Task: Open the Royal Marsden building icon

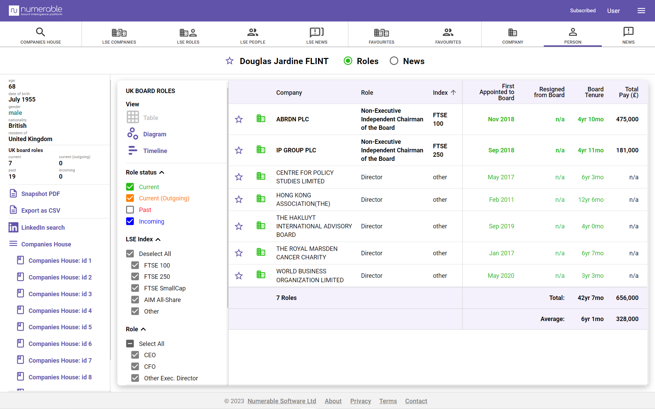Action: tap(261, 252)
